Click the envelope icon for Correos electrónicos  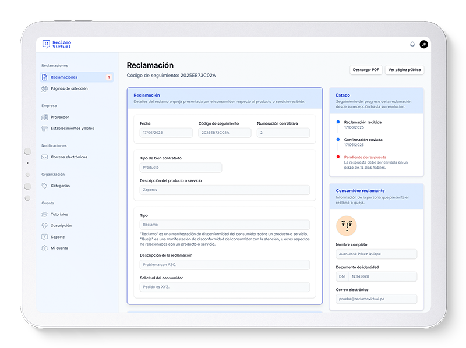tap(45, 157)
